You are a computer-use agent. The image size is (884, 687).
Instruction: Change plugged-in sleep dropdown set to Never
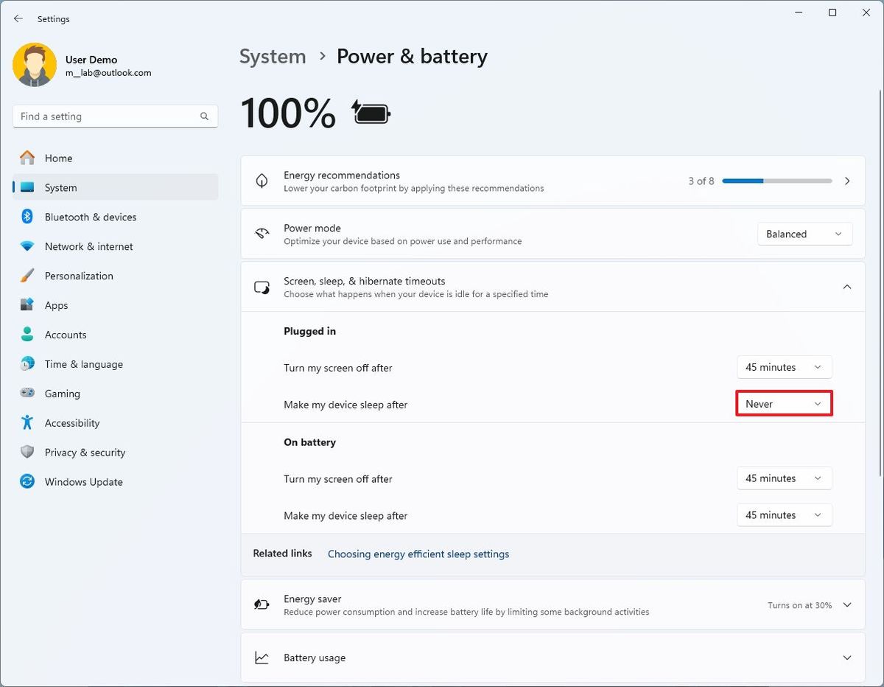click(x=784, y=404)
